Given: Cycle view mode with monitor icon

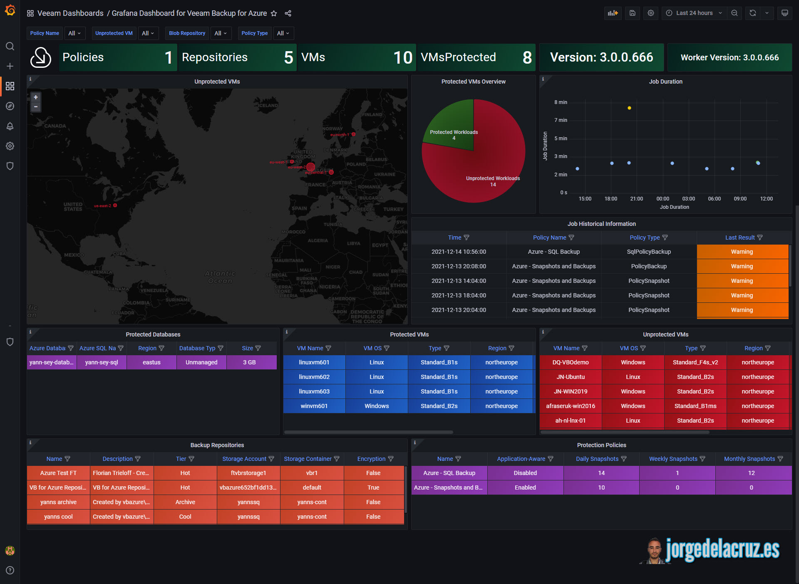Looking at the screenshot, I should click(784, 13).
